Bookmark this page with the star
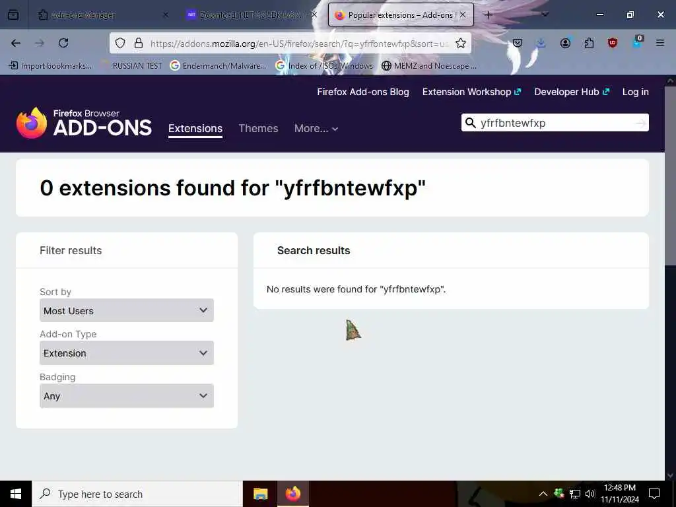The height and width of the screenshot is (507, 676). (460, 43)
